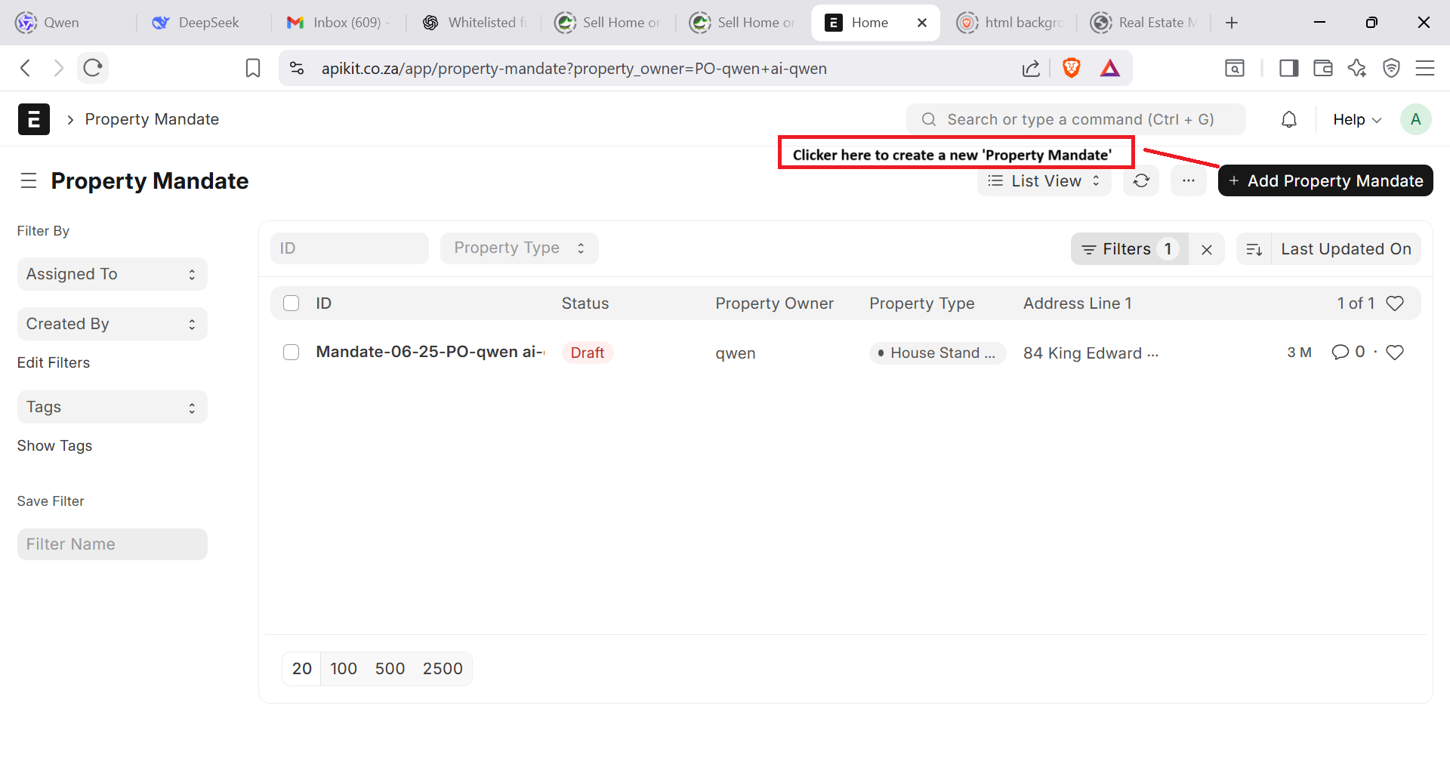1450x761 pixels.
Task: Like all via the header heart icon
Action: (1395, 303)
